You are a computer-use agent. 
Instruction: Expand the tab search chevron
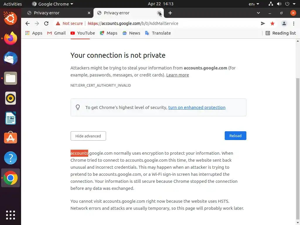[x=258, y=13]
